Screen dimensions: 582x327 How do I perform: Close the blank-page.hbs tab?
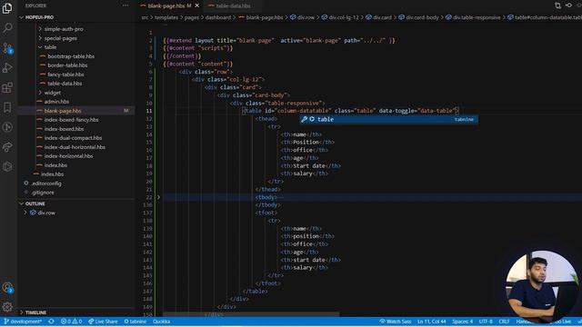[x=197, y=5]
